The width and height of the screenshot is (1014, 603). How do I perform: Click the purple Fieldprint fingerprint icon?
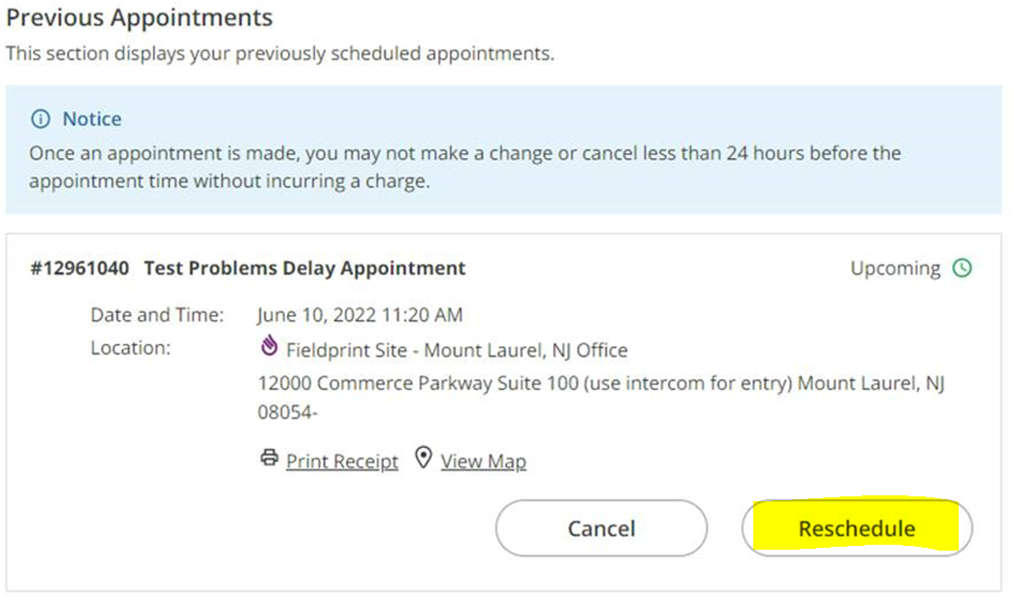tap(269, 348)
